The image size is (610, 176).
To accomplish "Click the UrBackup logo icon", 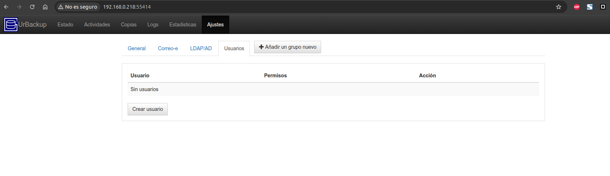I will click(x=11, y=25).
